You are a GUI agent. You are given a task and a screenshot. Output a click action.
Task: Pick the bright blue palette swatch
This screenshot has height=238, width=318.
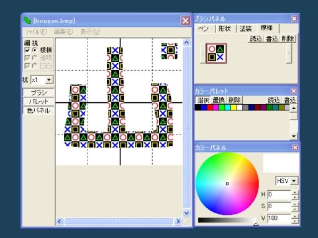[x=204, y=107]
